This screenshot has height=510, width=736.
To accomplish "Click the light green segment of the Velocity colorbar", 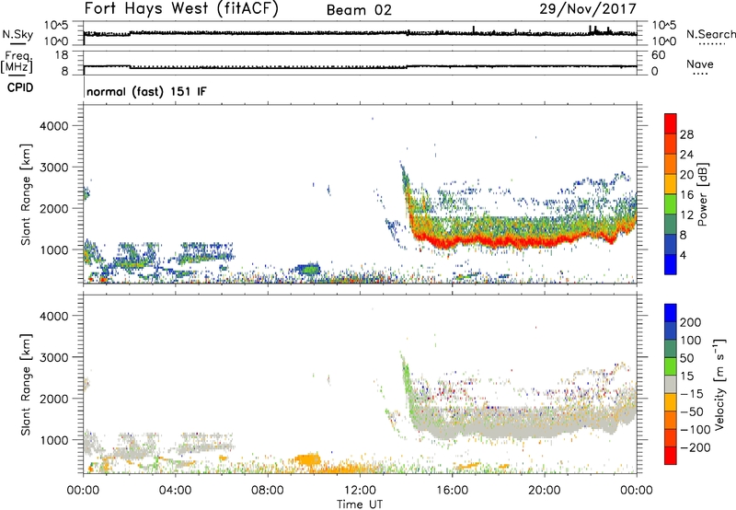I will pos(671,366).
